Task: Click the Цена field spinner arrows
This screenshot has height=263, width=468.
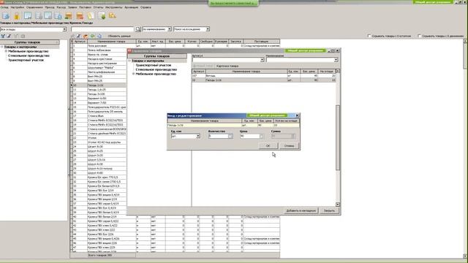Action: point(262,137)
